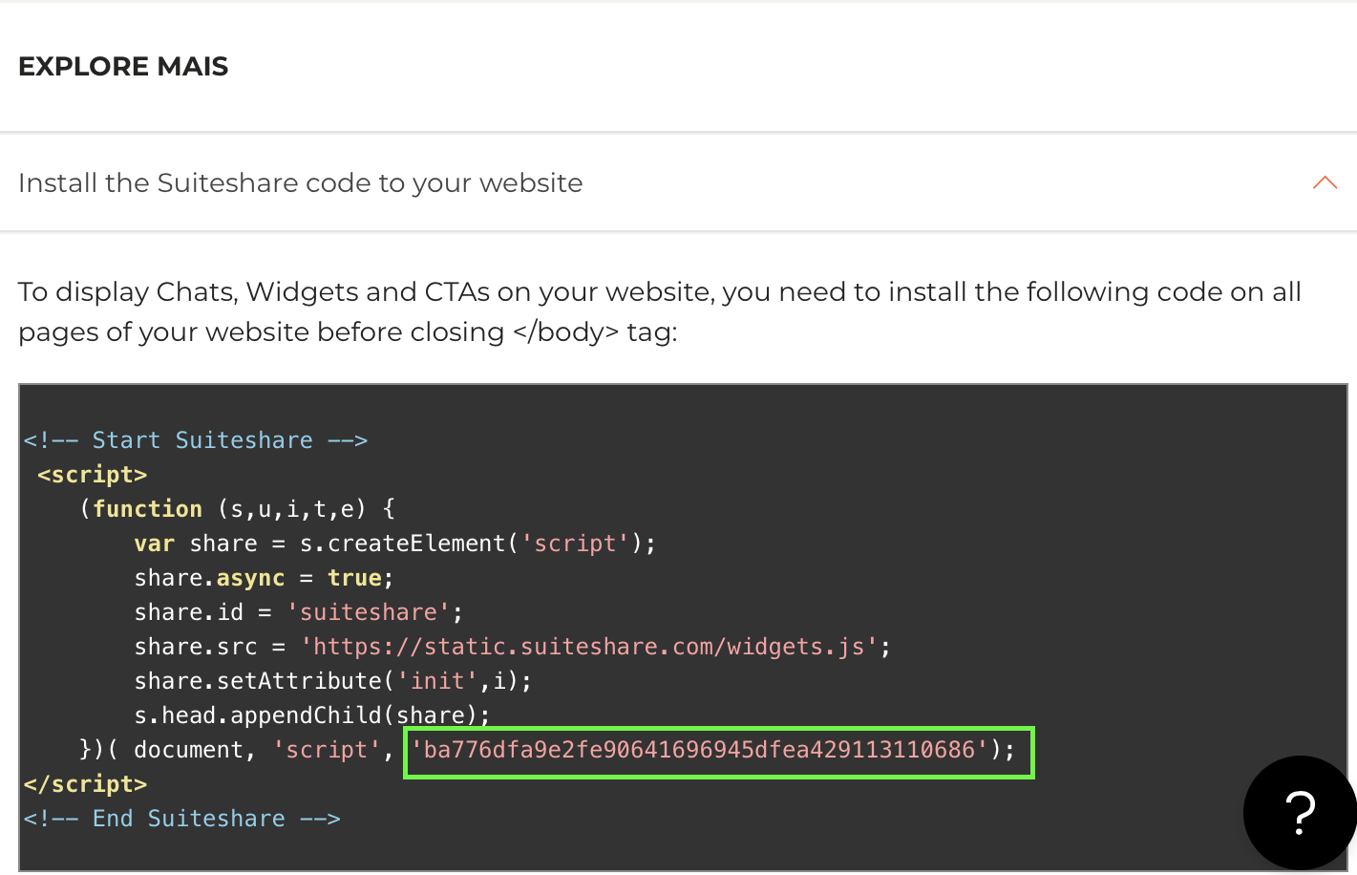Click the widgets.js URL in the code
Viewport: 1357px width, 875px height.
[x=589, y=647]
